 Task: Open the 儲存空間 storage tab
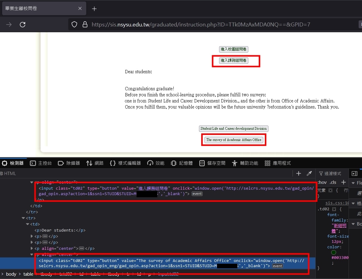(x=212, y=163)
